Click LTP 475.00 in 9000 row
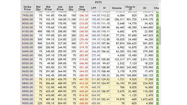187x105 pixels. coord(96,99)
